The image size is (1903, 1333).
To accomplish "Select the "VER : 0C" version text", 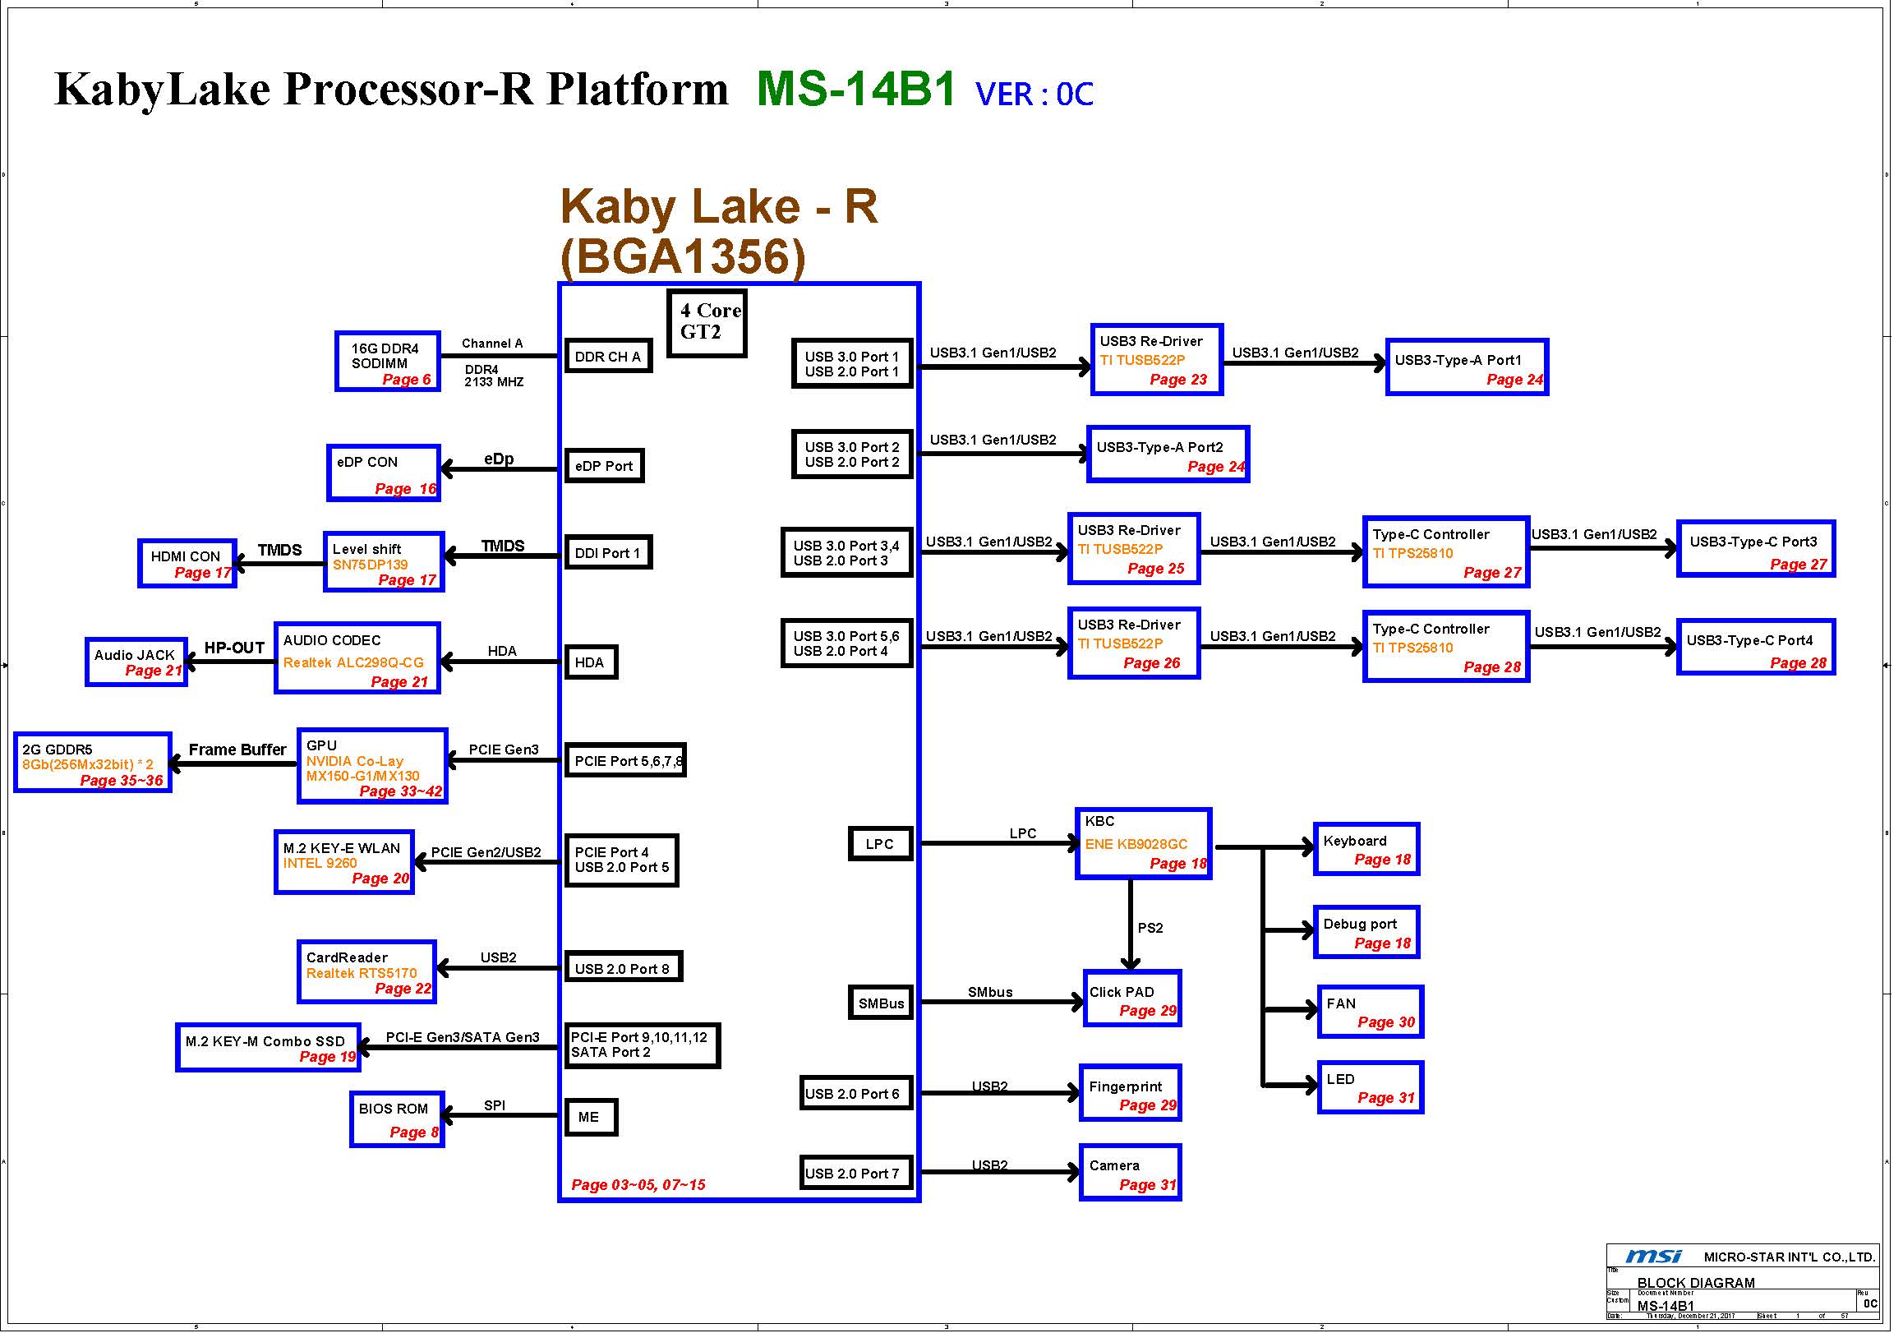I will (x=1034, y=95).
